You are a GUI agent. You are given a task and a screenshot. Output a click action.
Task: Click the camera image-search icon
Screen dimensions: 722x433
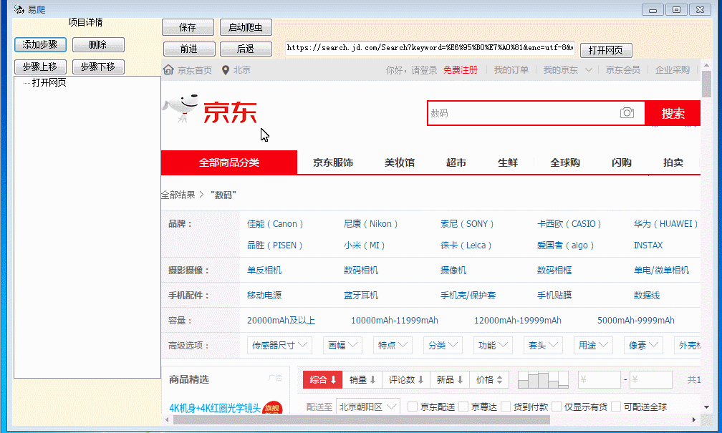pyautogui.click(x=627, y=113)
